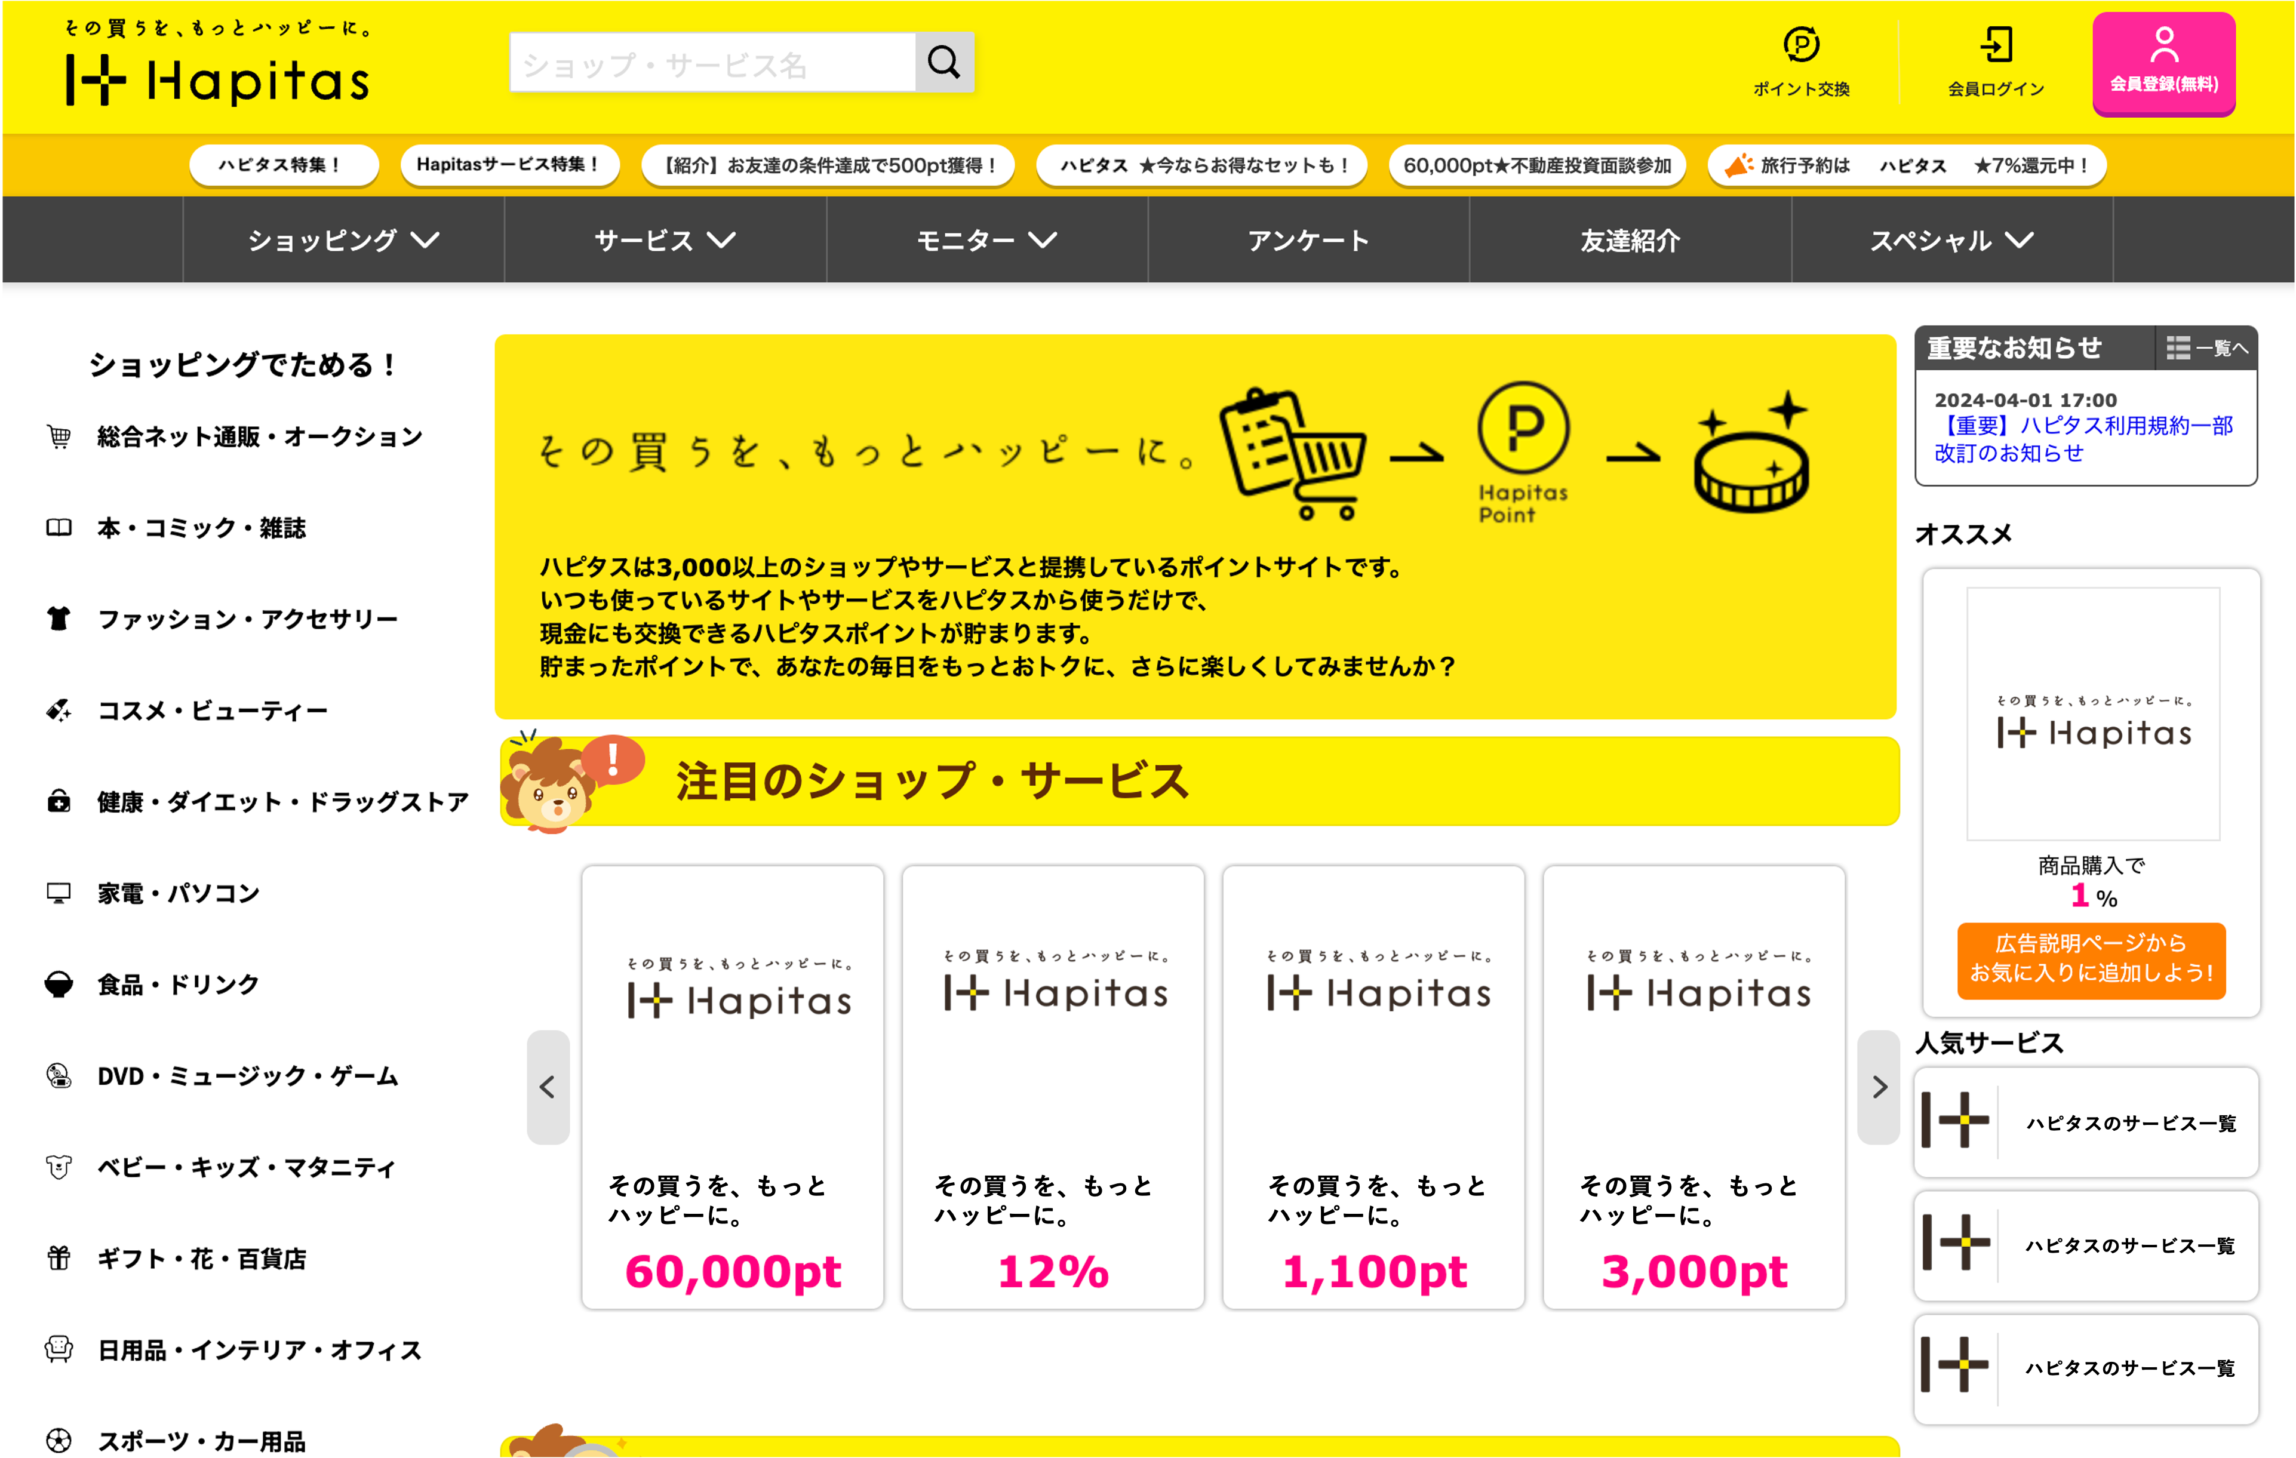Screen dimensions: 2296x1458
Task: Click the search magnifier icon
Action: (944, 63)
